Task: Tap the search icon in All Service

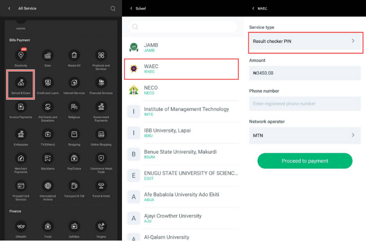Action: pos(113,8)
